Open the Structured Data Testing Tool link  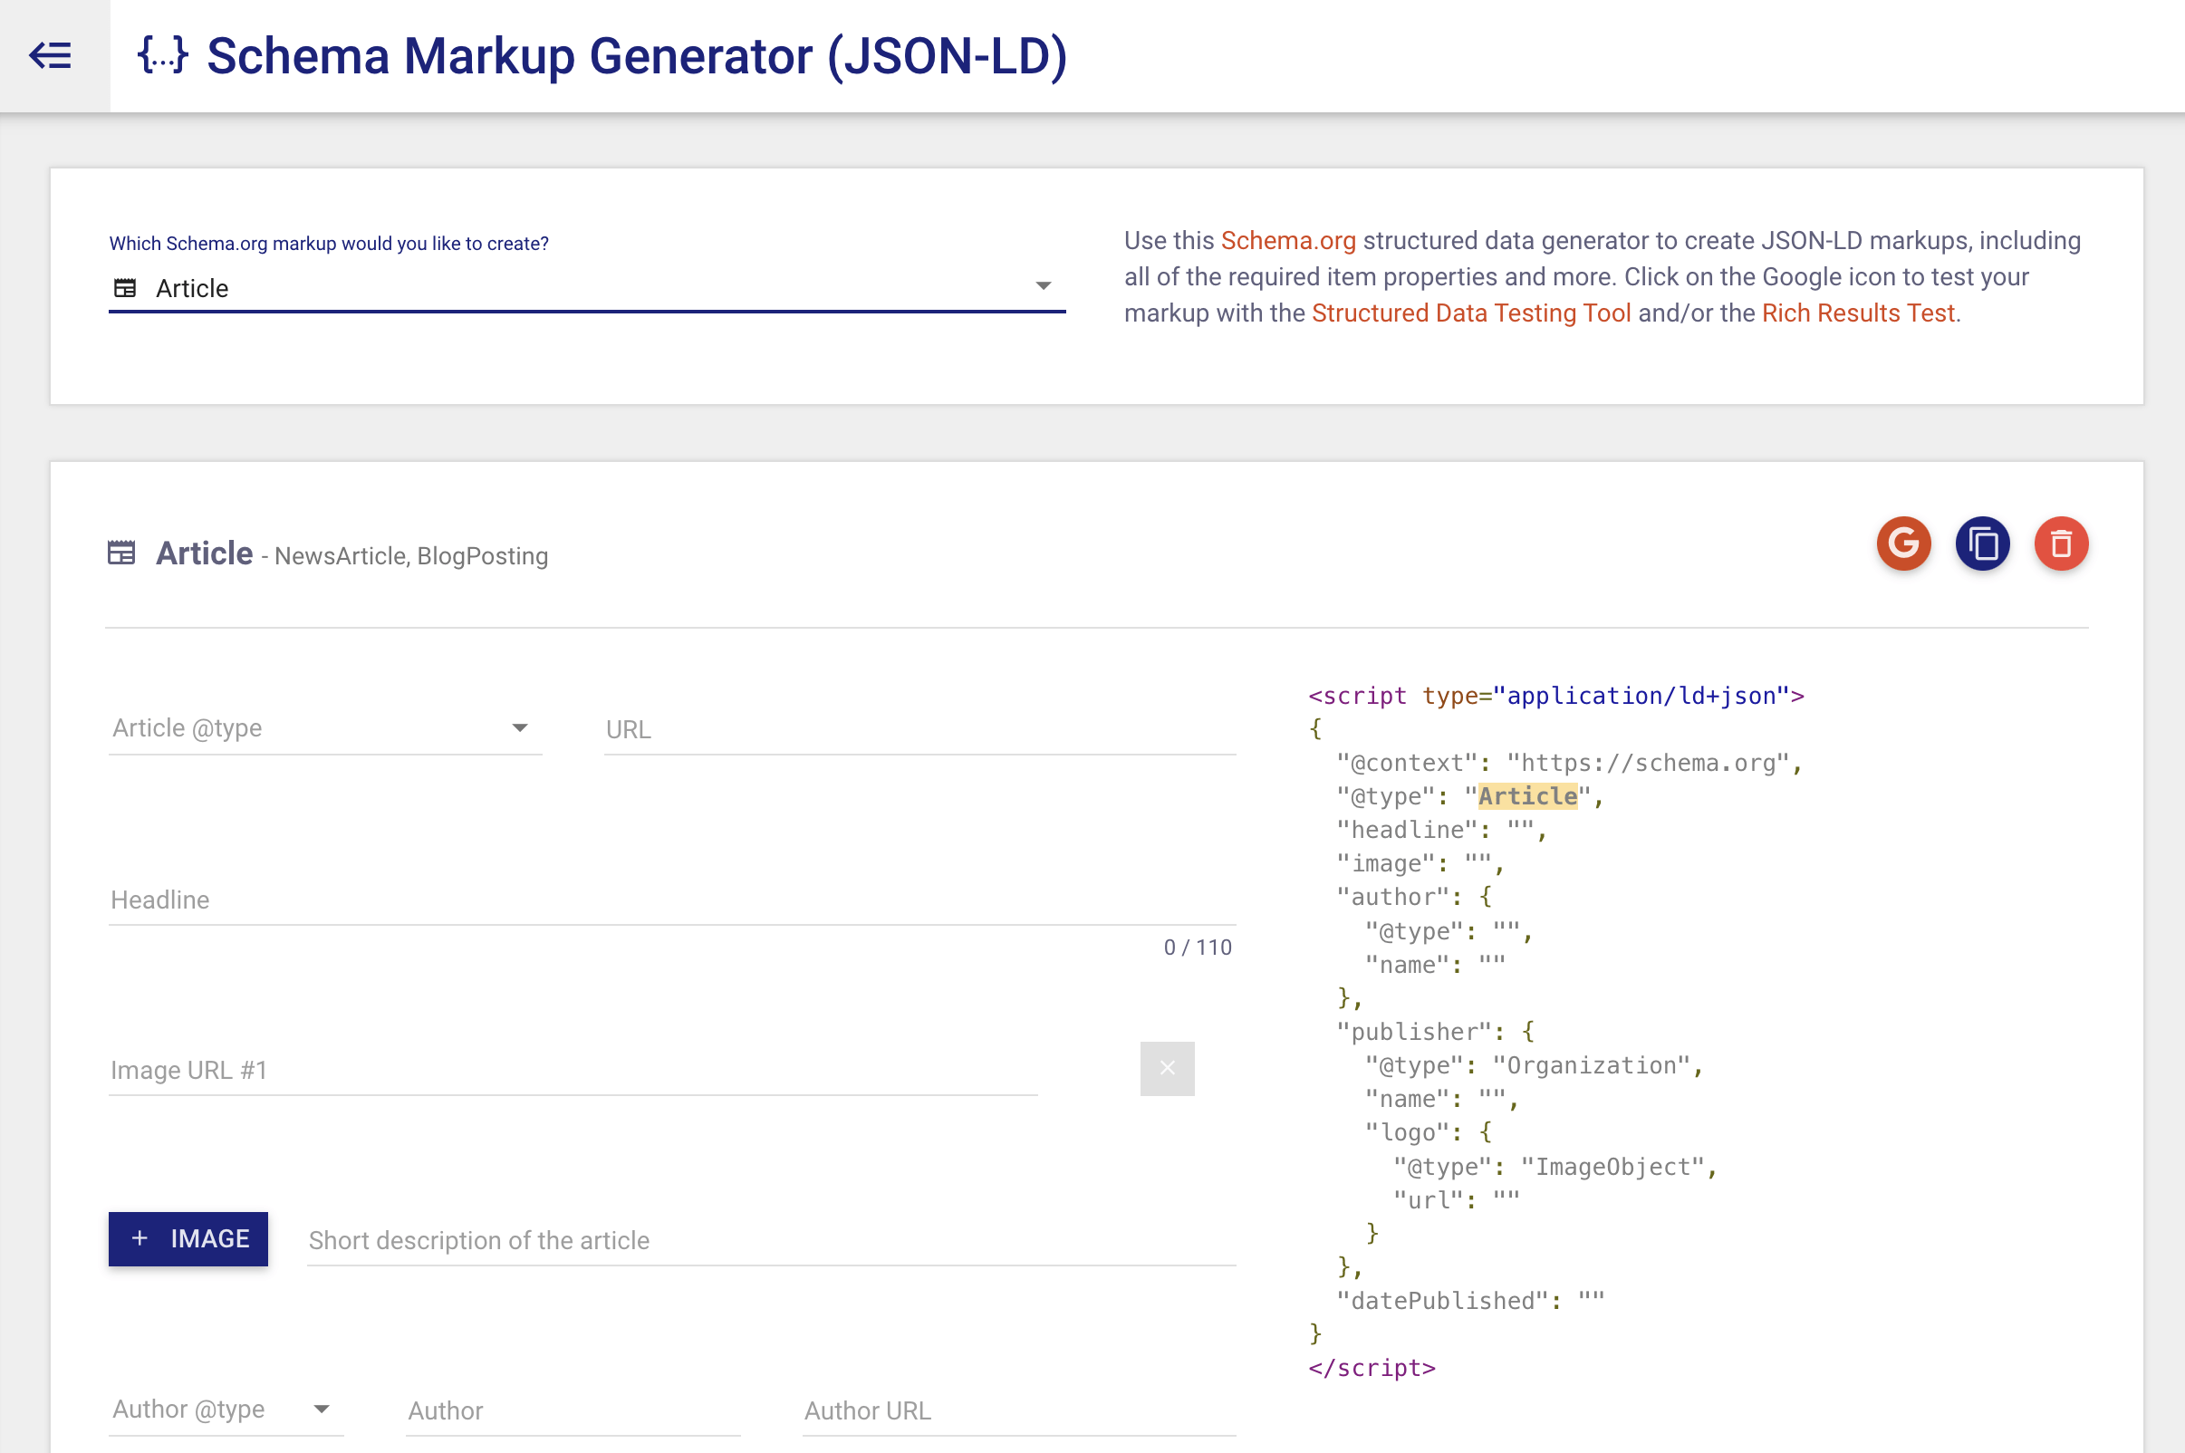[1470, 313]
